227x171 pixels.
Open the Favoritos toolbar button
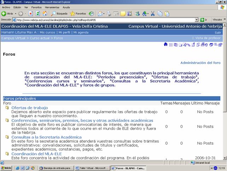click(x=78, y=13)
